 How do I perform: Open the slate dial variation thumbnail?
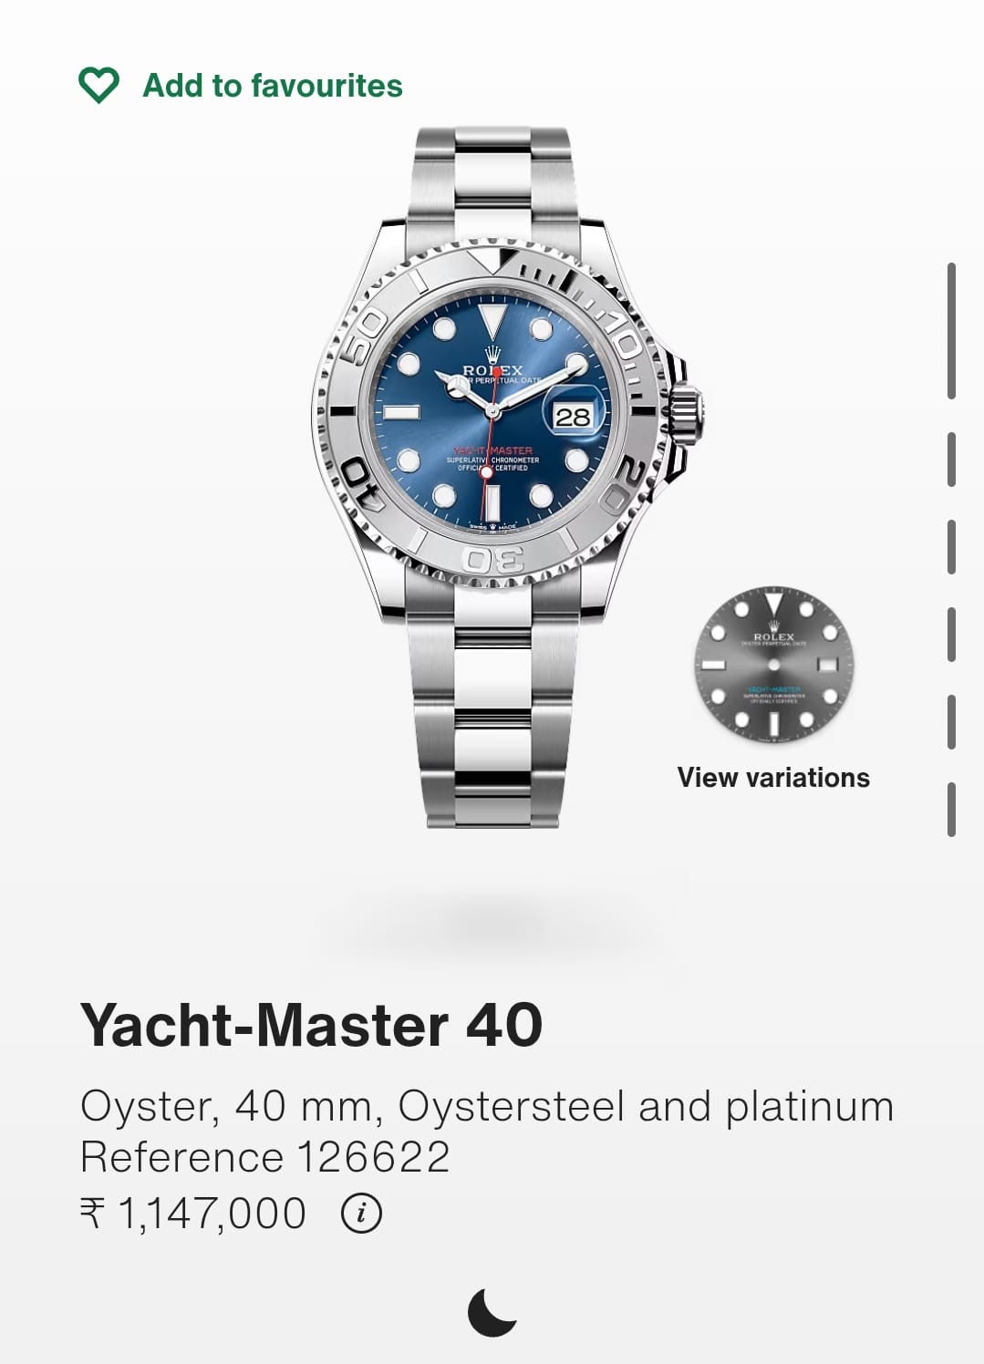point(773,665)
